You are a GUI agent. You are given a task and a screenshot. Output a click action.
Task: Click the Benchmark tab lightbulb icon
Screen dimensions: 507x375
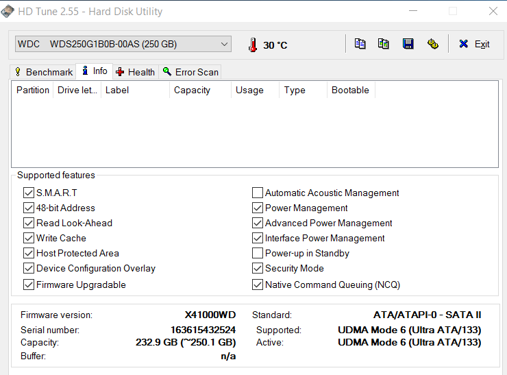(18, 72)
